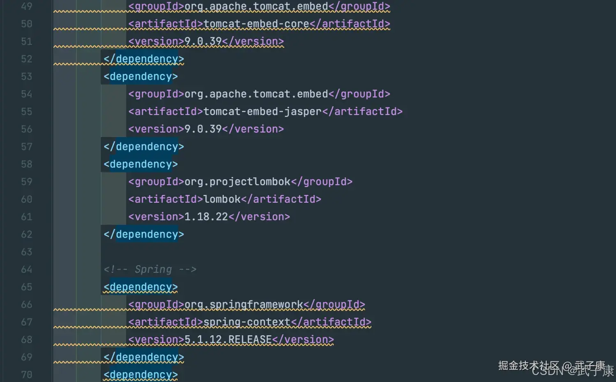Click the opening dependency tag on line 70
The height and width of the screenshot is (382, 616).
140,375
